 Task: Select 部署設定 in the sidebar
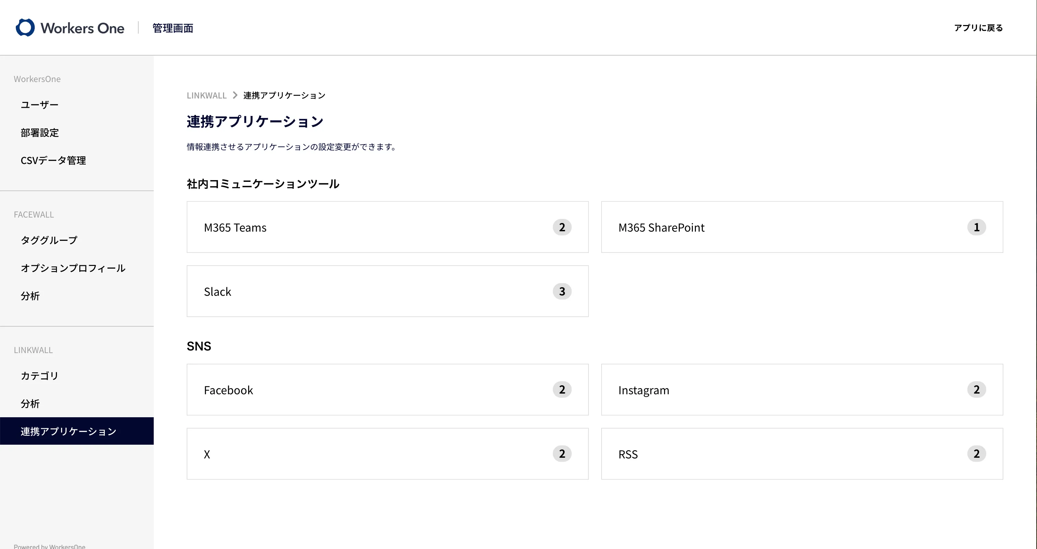(39, 132)
